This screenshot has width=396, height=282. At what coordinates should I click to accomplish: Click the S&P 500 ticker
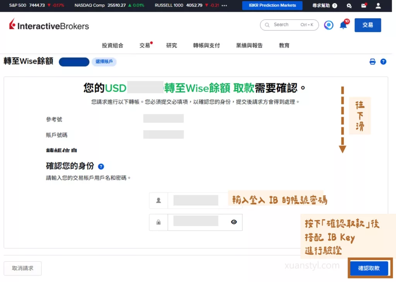[x=37, y=5]
